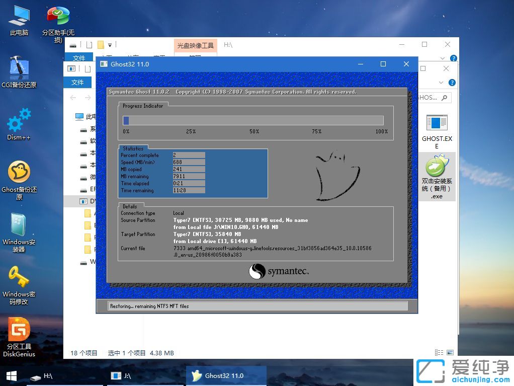Open the 文件 menu in Explorer
This screenshot has height=386, width=514.
(x=78, y=58)
